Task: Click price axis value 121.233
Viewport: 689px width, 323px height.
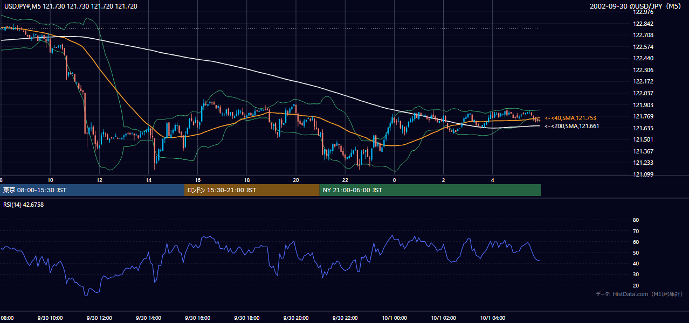Action: (644, 163)
